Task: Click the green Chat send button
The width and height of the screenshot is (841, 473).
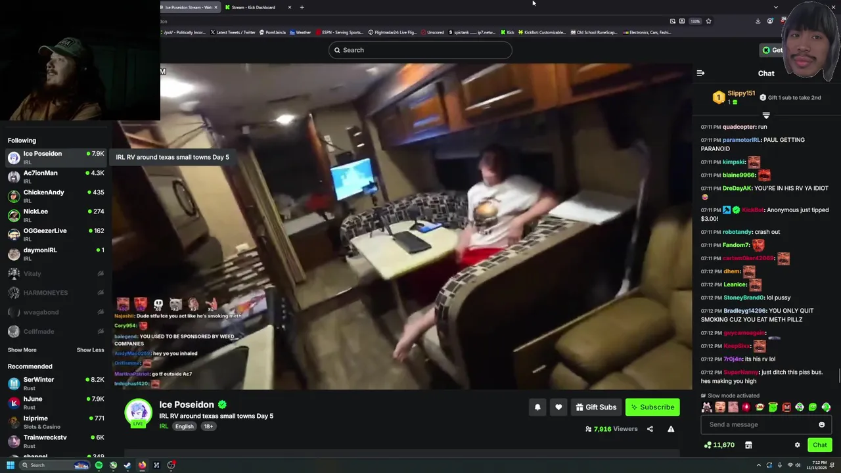Action: click(820, 445)
